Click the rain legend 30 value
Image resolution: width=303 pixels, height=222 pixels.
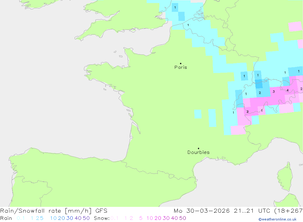[x=70, y=218]
